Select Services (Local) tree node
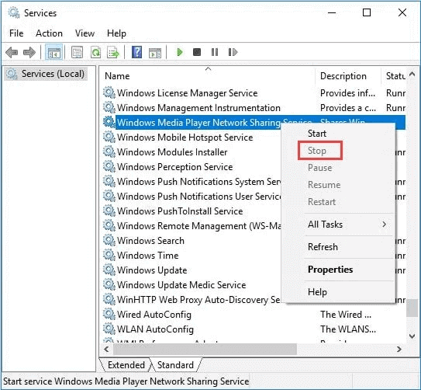 point(47,74)
